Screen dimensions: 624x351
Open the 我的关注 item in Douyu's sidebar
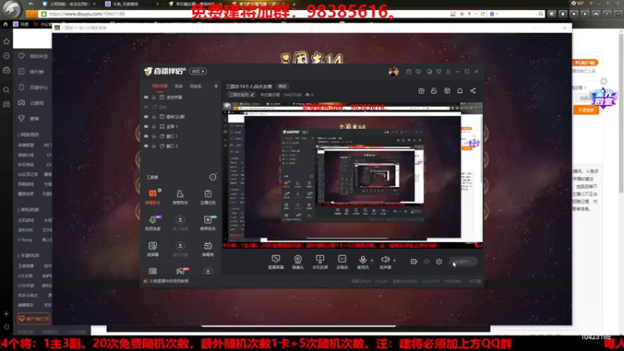pyautogui.click(x=33, y=56)
